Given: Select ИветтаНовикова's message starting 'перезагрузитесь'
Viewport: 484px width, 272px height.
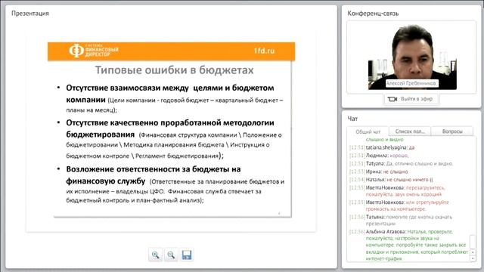Looking at the screenshot, I should (x=398, y=191).
